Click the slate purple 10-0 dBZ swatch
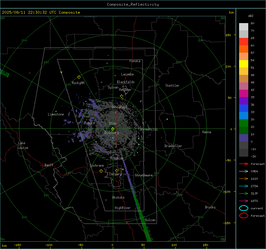Viewport: 266px width, 249px height. click(x=244, y=138)
